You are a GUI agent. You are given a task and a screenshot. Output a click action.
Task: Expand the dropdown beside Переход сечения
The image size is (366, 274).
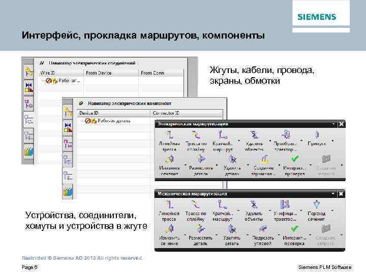click(x=332, y=211)
